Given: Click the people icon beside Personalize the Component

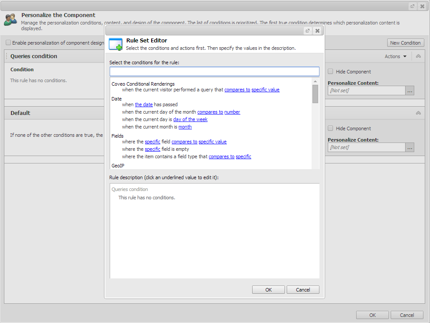Looking at the screenshot, I should 10,19.
